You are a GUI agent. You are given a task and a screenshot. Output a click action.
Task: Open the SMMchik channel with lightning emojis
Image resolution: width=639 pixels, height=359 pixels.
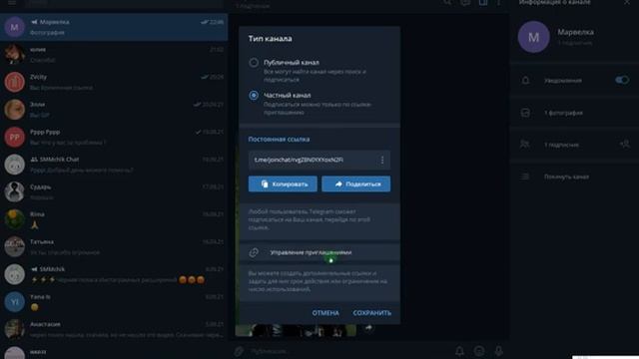[x=114, y=274]
